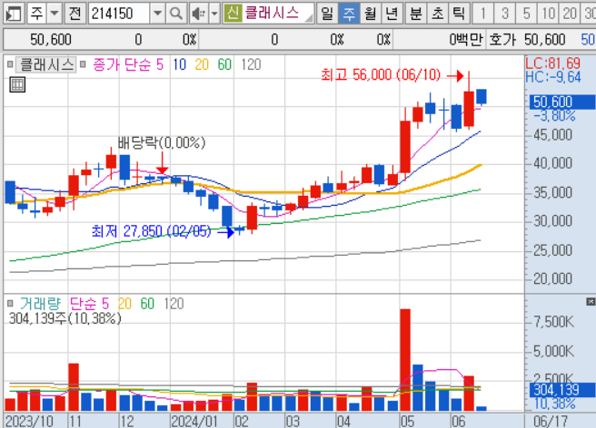Click the '종가 단순' moving average label
The width and height of the screenshot is (596, 428).
(x=122, y=65)
